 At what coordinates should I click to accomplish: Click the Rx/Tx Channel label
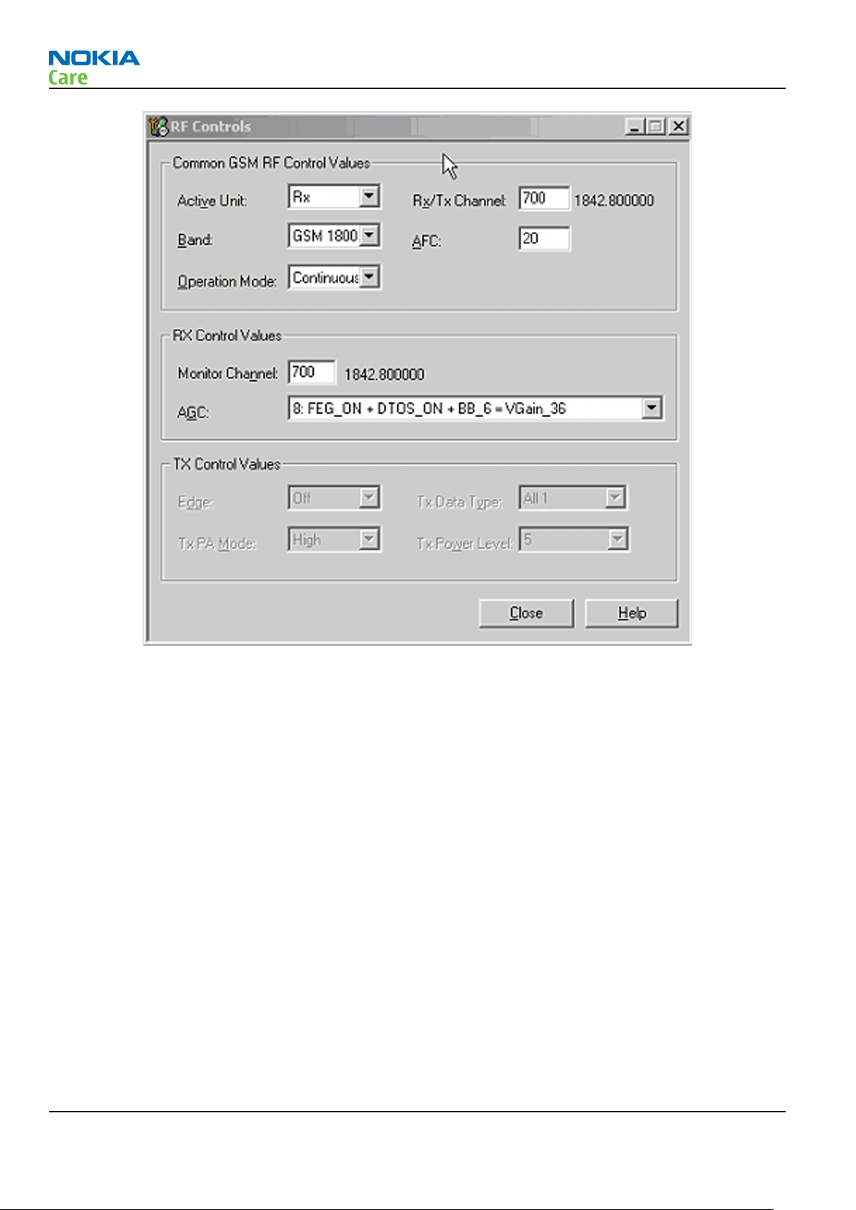tap(460, 201)
